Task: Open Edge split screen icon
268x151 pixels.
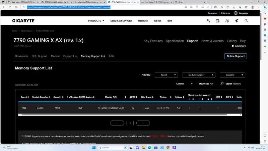Action: [x=215, y=7]
